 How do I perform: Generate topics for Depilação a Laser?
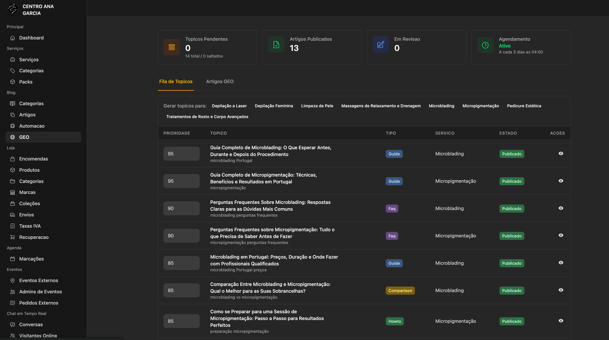(229, 106)
